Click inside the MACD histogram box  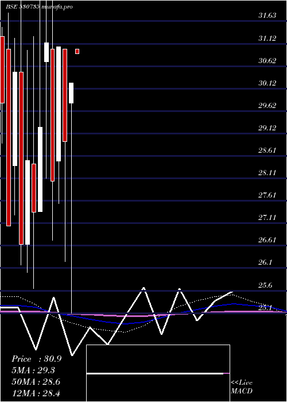point(158,373)
